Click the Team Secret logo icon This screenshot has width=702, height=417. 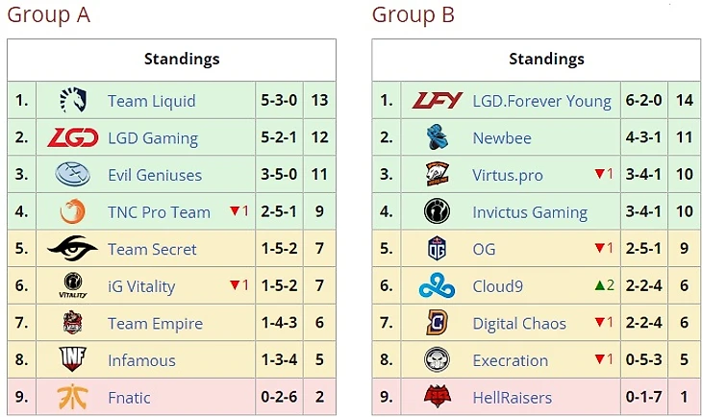pos(72,249)
